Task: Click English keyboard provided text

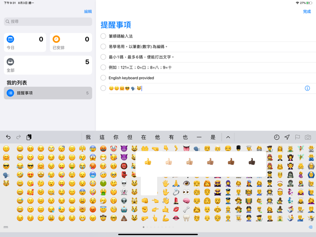Action: pos(131,78)
